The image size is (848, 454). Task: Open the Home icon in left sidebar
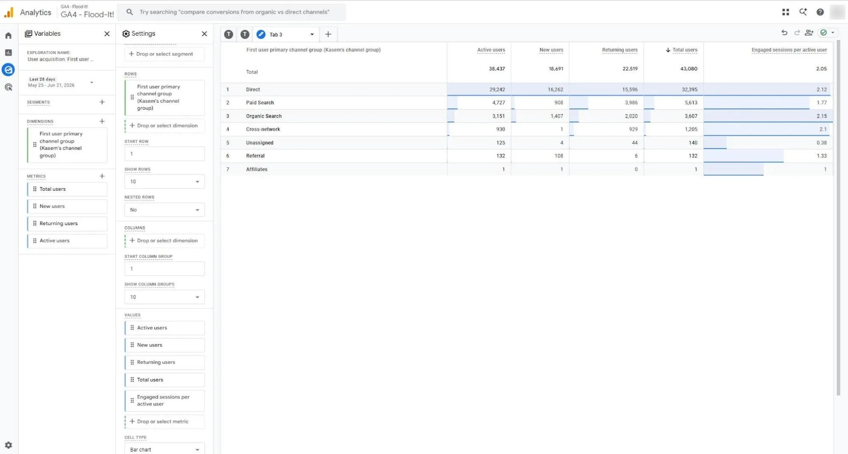tap(8, 36)
